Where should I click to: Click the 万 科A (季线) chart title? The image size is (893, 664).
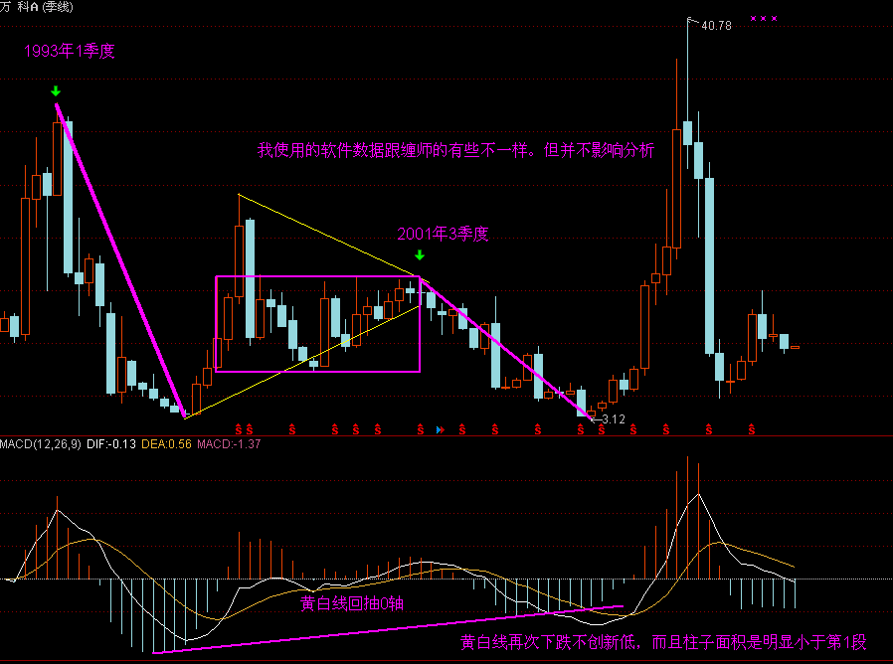pos(42,6)
